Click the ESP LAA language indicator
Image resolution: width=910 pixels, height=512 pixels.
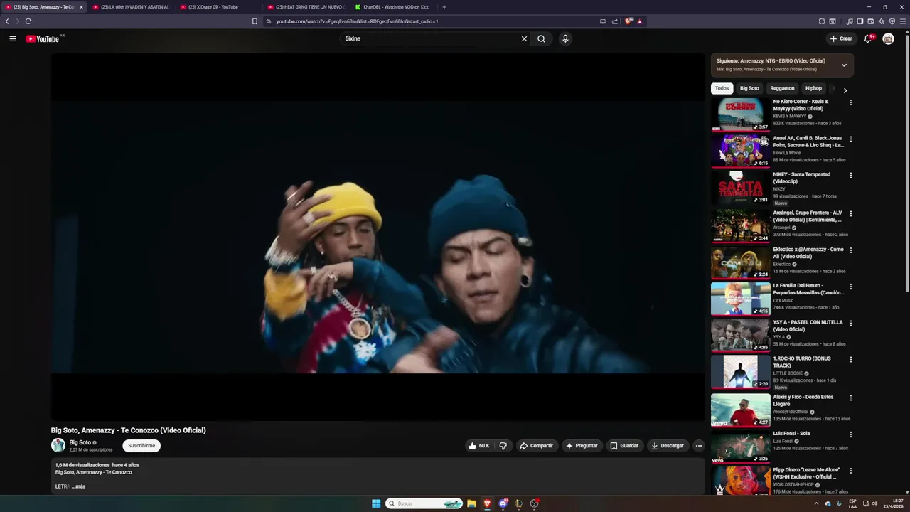(852, 503)
